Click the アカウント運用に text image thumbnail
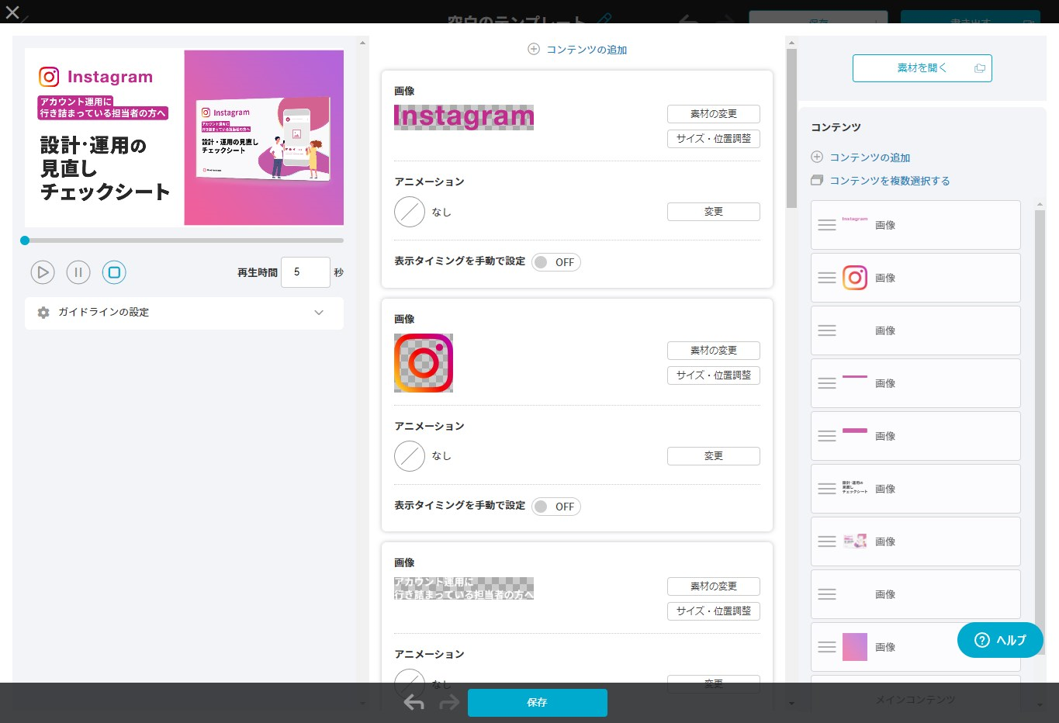1059x723 pixels. pos(464,589)
